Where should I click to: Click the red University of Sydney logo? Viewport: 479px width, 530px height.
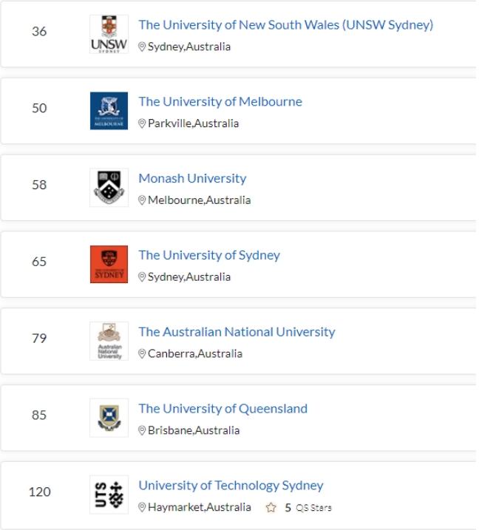[x=109, y=265]
